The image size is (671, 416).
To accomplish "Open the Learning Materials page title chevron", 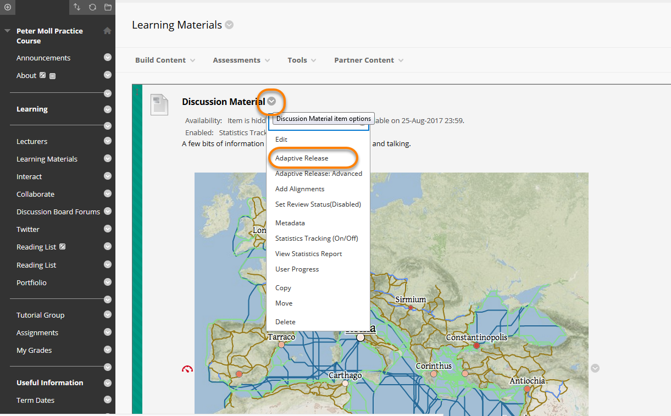I will click(229, 25).
